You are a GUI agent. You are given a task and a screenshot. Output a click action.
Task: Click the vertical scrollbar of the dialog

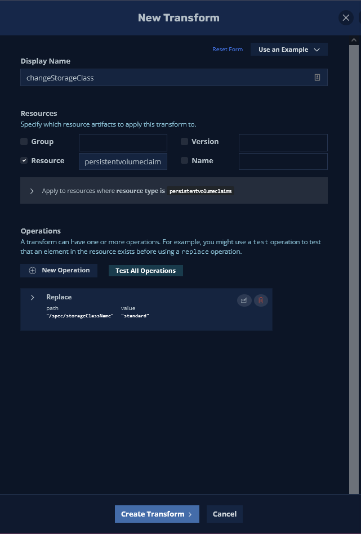(x=354, y=264)
